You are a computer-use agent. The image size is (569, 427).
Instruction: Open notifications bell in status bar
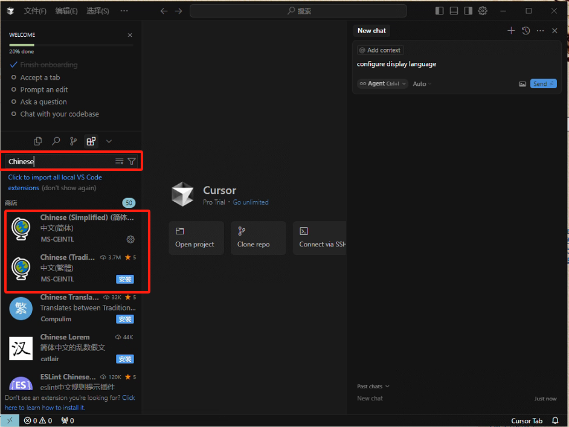coord(555,421)
